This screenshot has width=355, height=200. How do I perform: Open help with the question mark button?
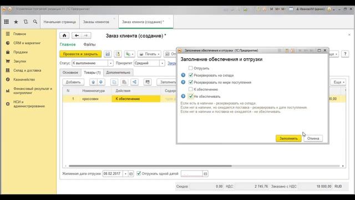click(345, 54)
